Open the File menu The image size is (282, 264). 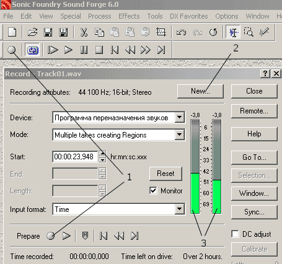[x=8, y=16]
